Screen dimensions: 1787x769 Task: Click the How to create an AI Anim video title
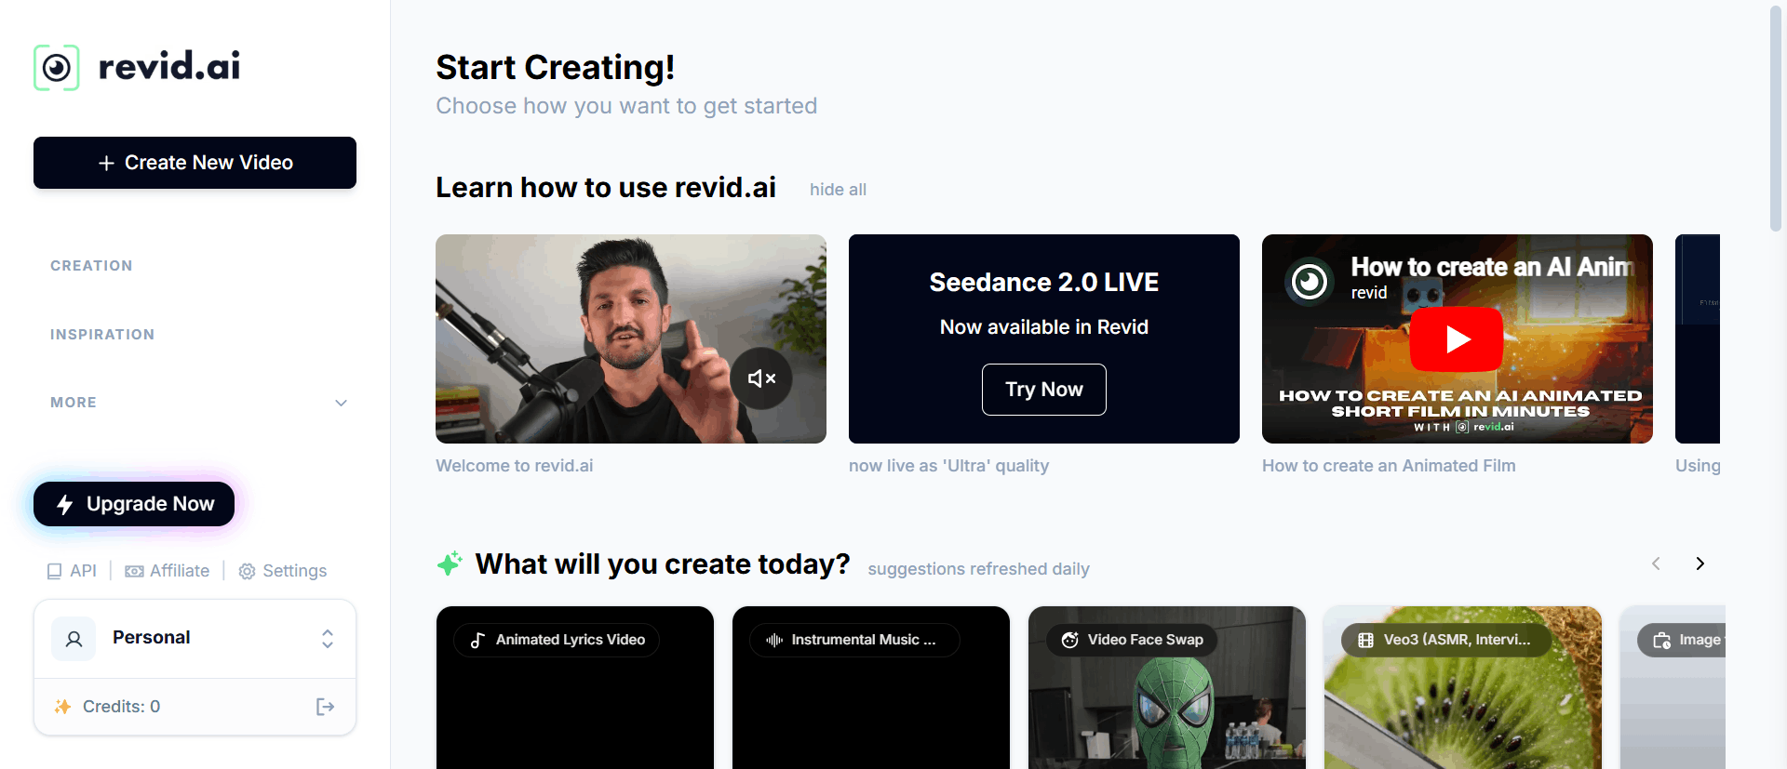click(1492, 267)
